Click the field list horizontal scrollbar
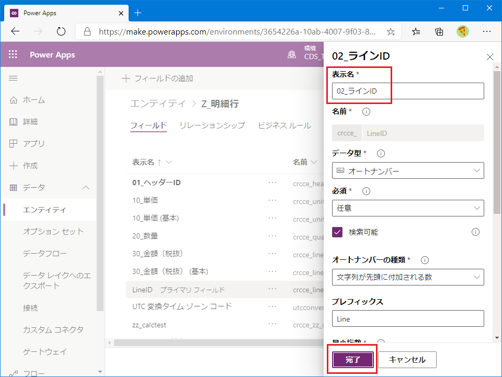 tap(218, 343)
